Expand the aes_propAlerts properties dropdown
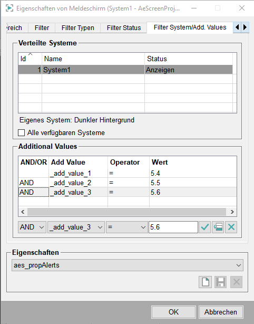Image resolution: width=254 pixels, height=324 pixels. (128, 265)
